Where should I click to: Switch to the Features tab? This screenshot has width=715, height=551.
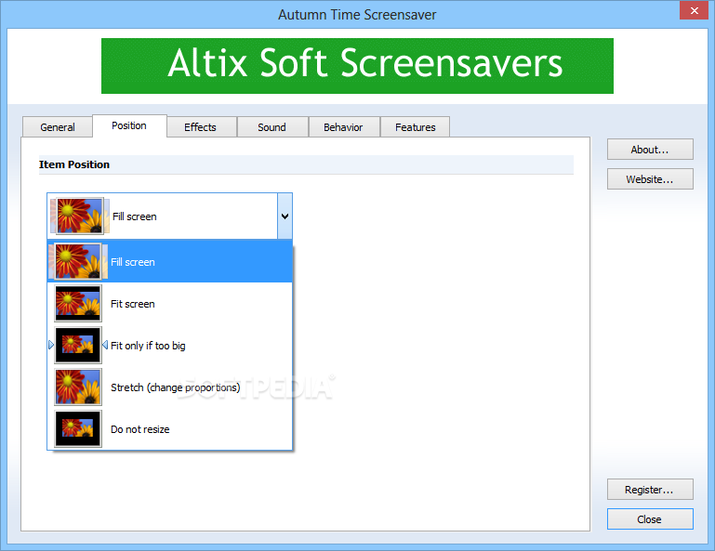coord(415,127)
